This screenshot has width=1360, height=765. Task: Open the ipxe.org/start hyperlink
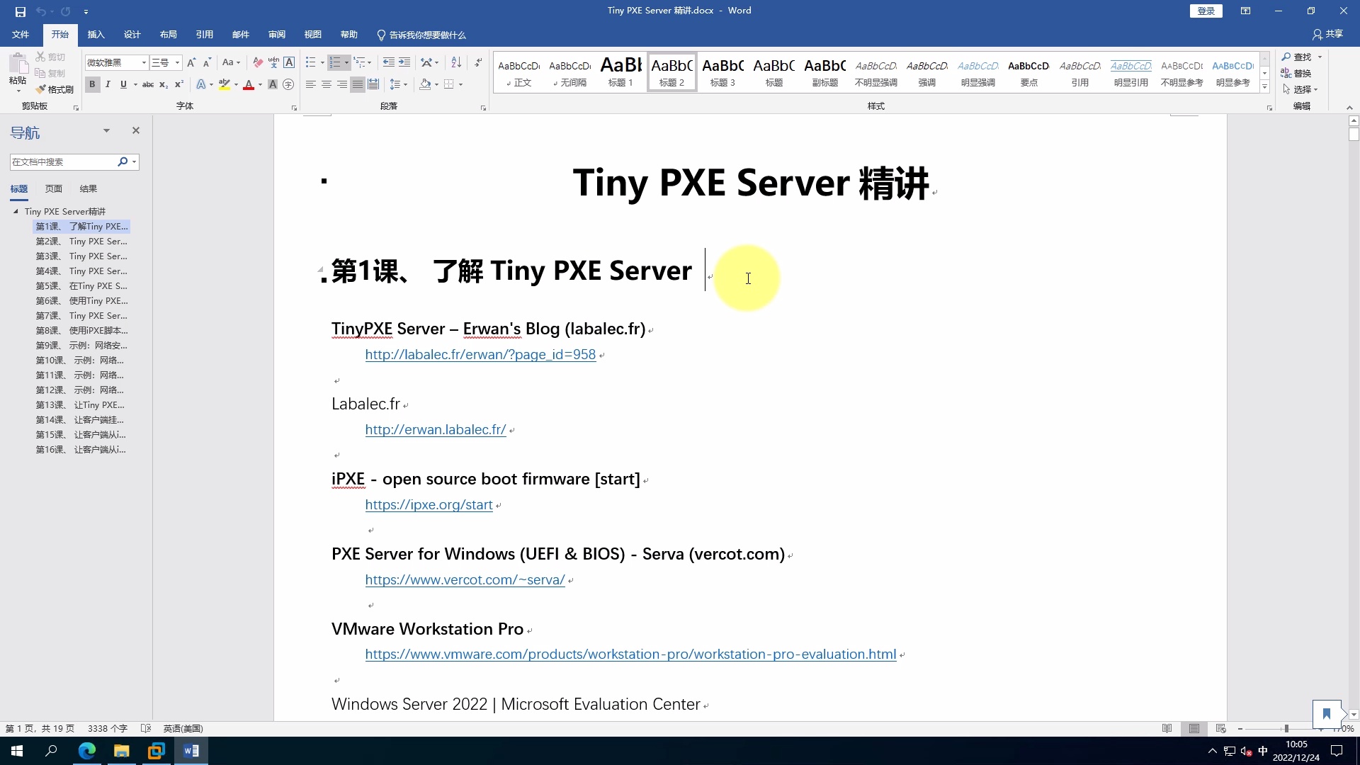tap(428, 504)
